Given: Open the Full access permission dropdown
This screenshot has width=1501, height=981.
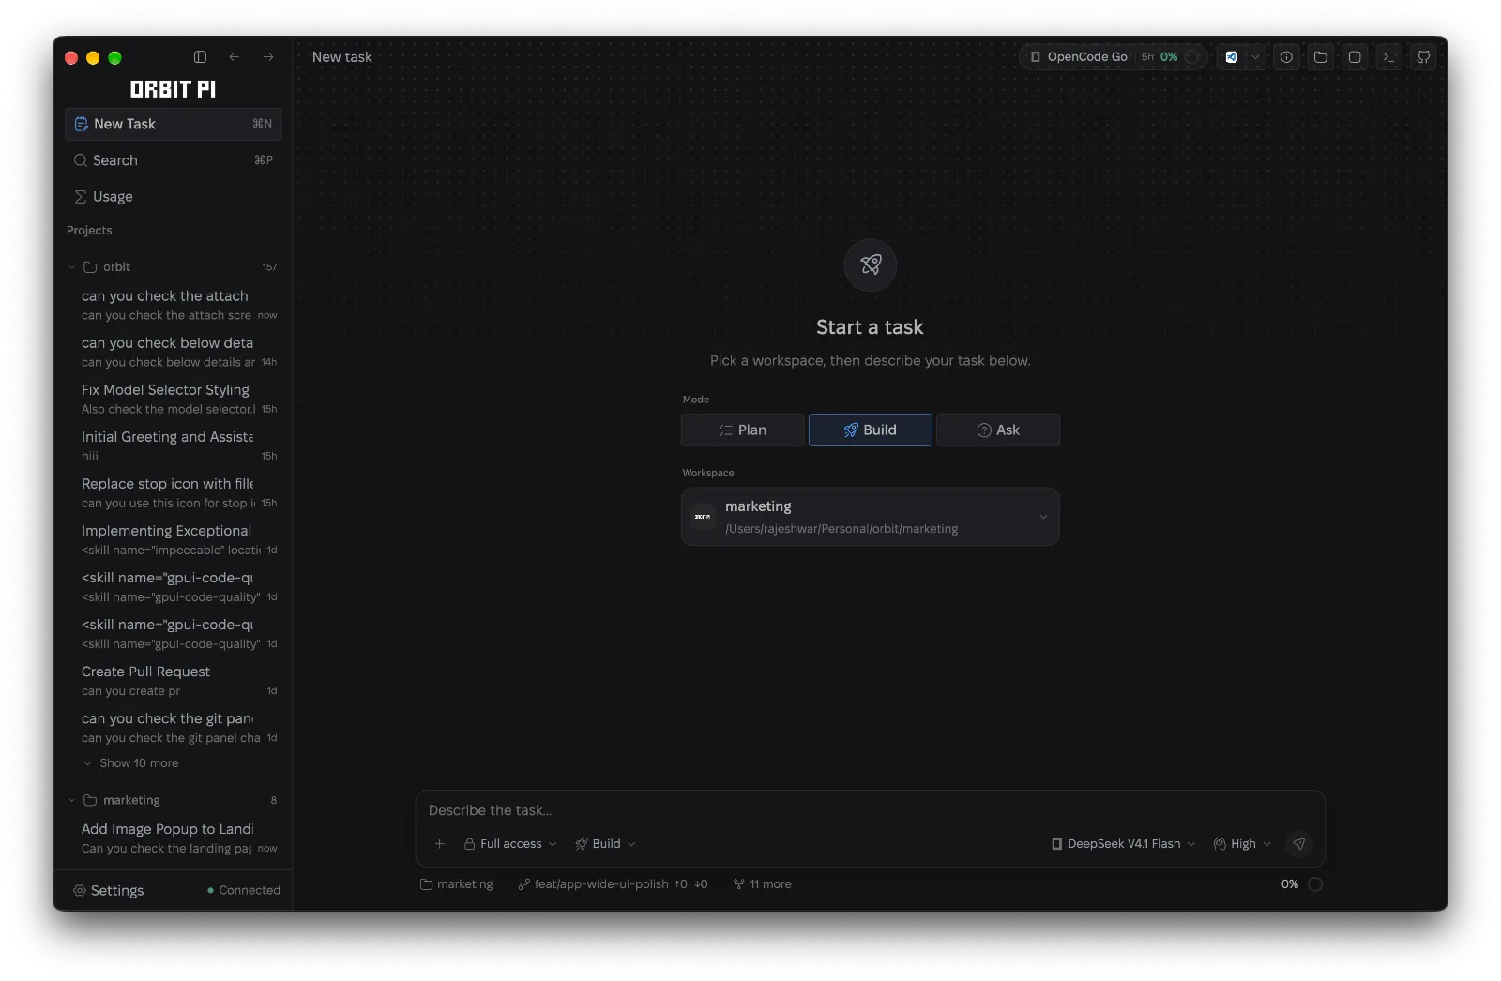Looking at the screenshot, I should click(510, 844).
